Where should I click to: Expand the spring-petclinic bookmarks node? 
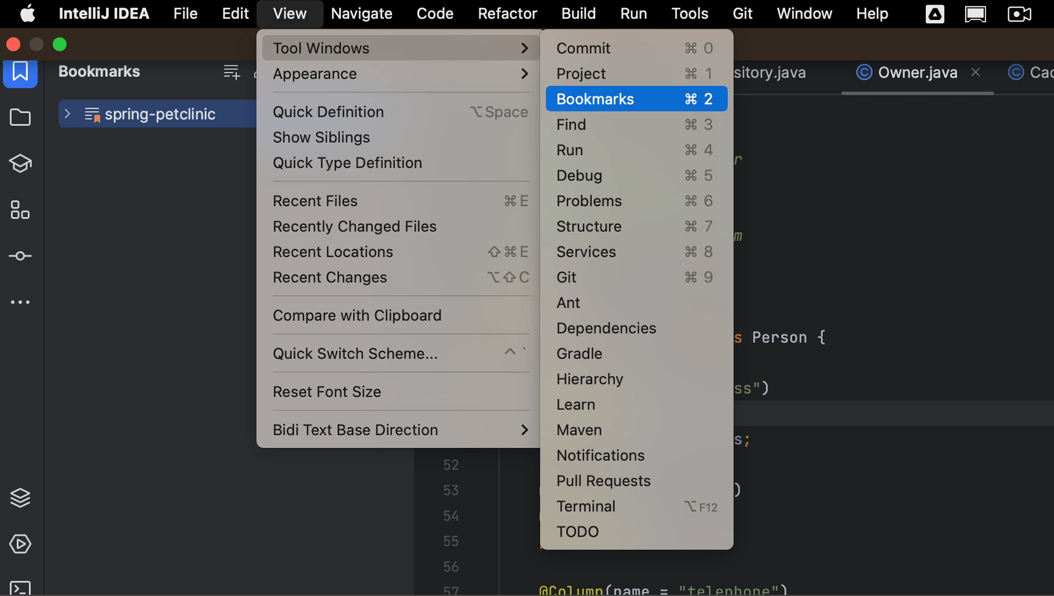click(x=68, y=114)
